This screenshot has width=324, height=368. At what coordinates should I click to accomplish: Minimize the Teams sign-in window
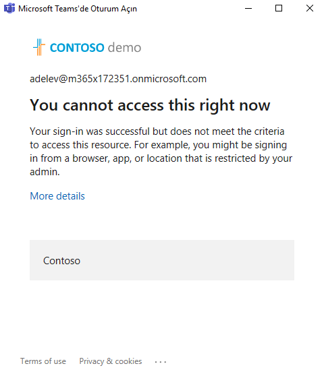[x=248, y=9]
